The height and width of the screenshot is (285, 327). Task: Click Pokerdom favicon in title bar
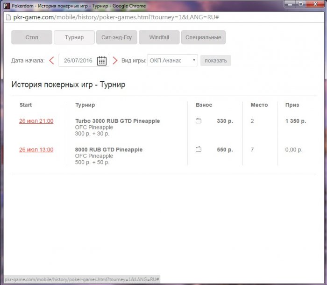(7, 6)
